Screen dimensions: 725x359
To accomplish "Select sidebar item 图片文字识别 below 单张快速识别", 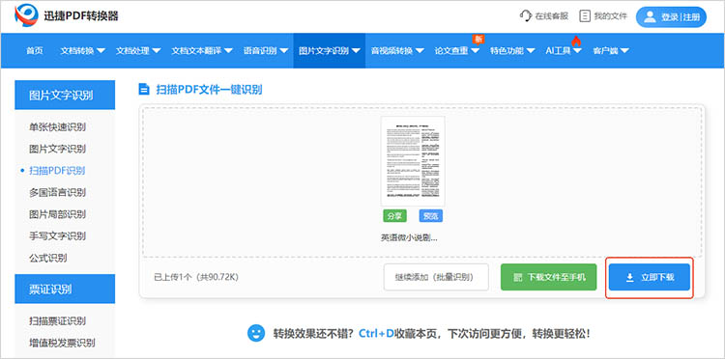I will [x=57, y=149].
